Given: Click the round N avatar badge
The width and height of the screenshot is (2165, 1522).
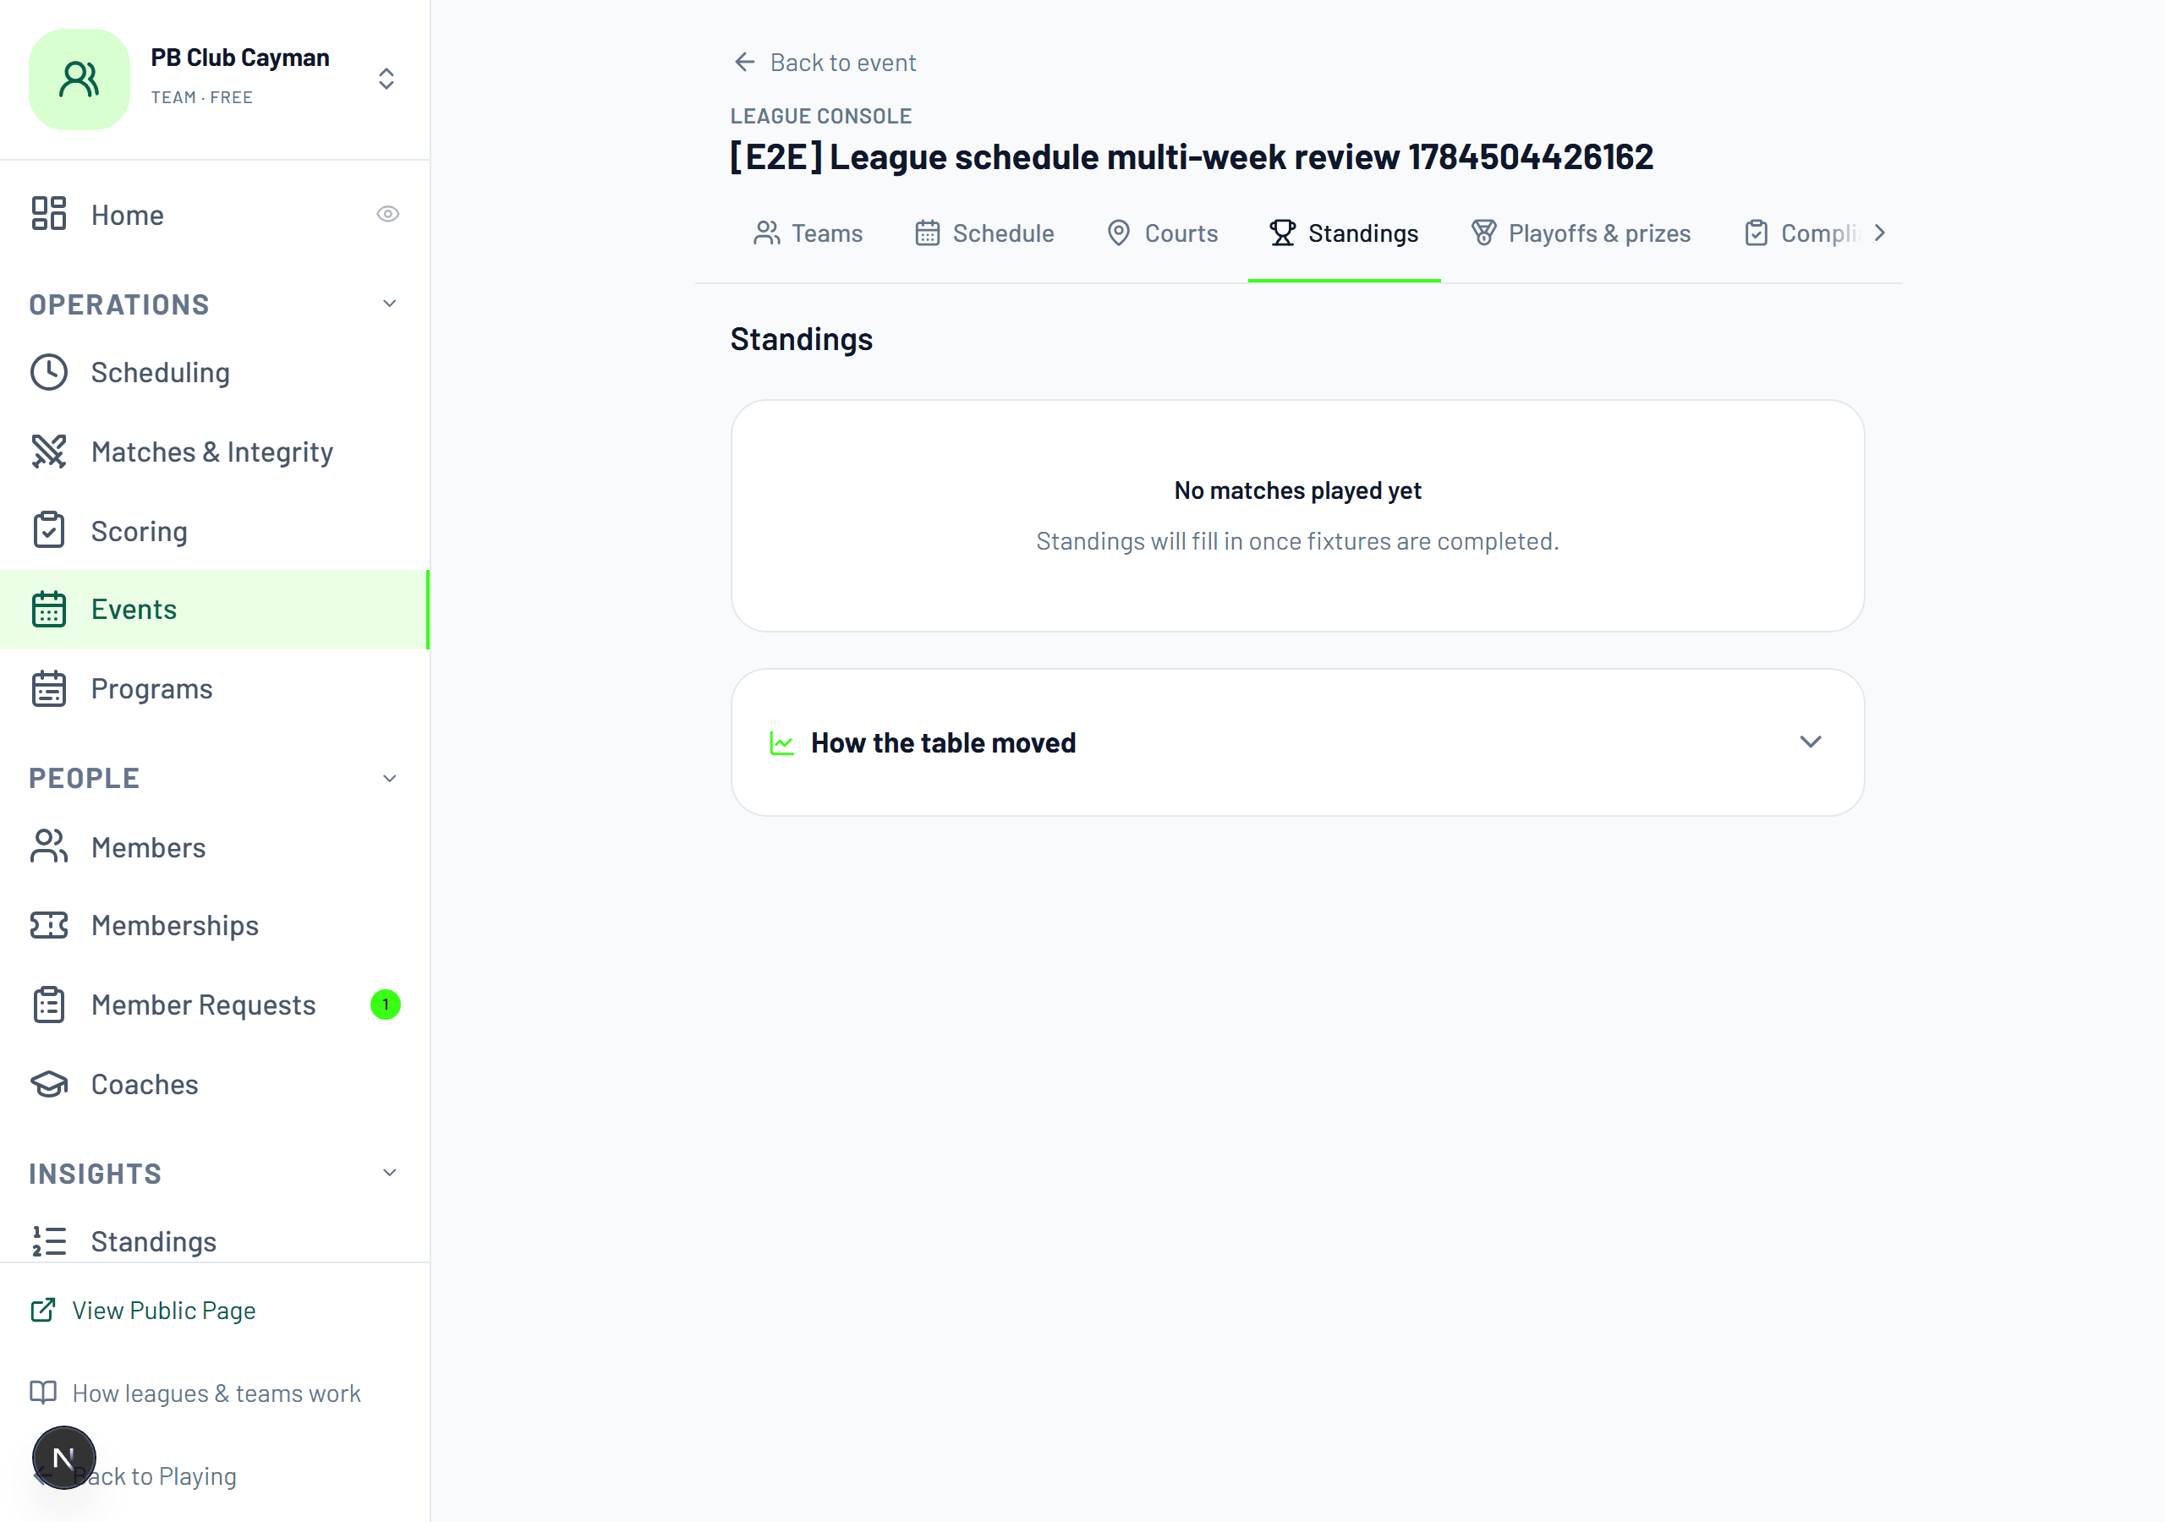Looking at the screenshot, I should coord(64,1458).
